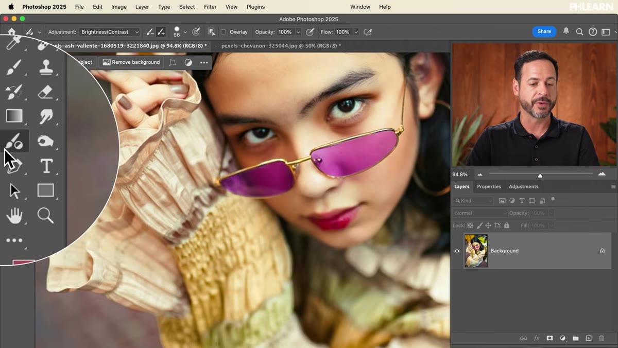Select the Smudge tool
This screenshot has width=618, height=348.
tap(46, 116)
